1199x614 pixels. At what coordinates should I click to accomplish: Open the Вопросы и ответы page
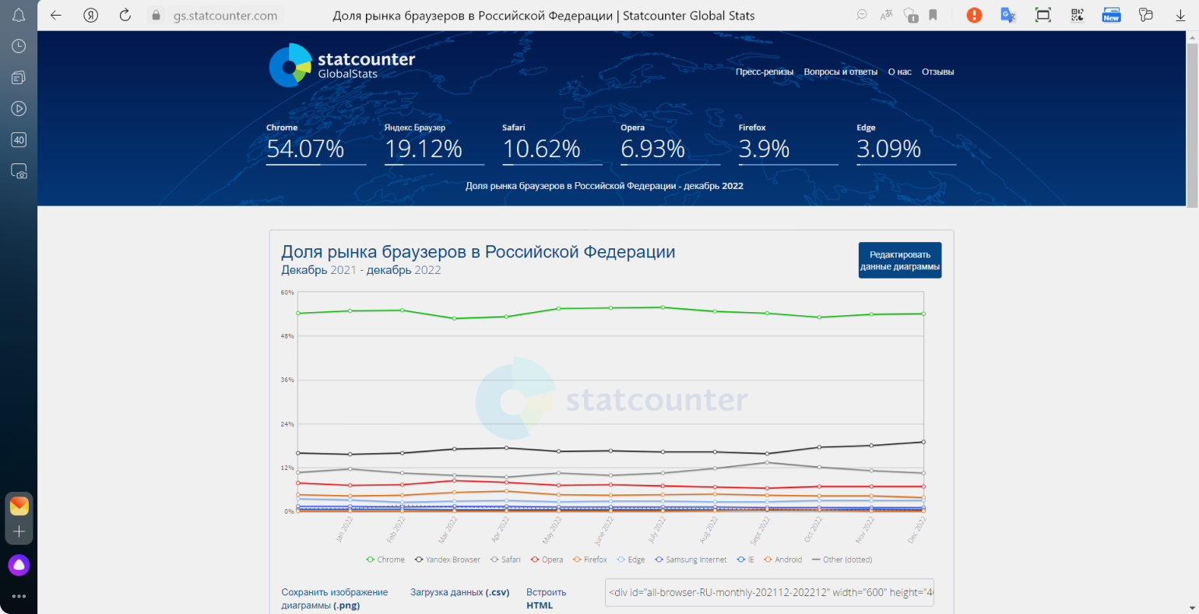pos(841,72)
